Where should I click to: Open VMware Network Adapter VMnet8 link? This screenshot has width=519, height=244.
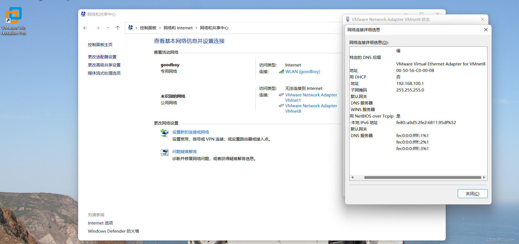click(x=311, y=109)
